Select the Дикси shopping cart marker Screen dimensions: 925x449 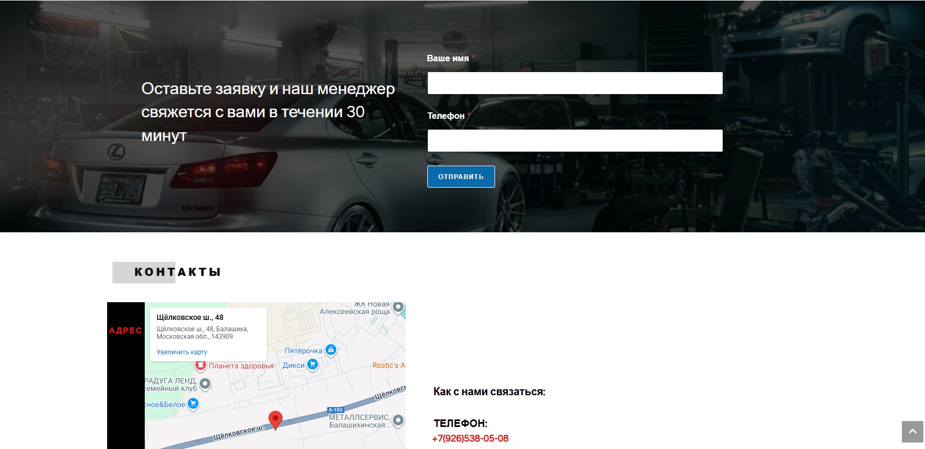(313, 365)
